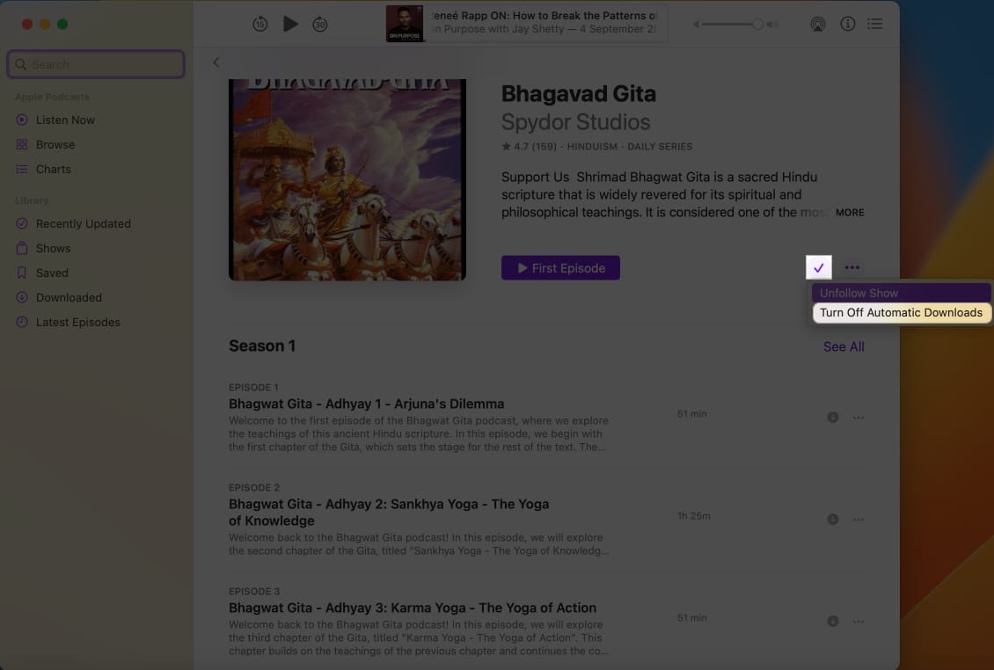
Task: Click the now playing episode title
Action: [x=545, y=16]
